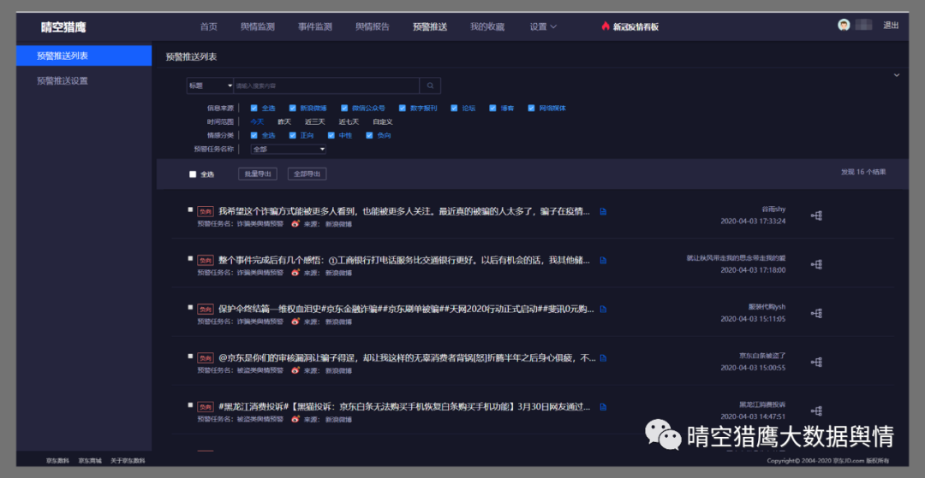This screenshot has height=478, width=925.
Task: Click footer link 京东数科
Action: 58,460
